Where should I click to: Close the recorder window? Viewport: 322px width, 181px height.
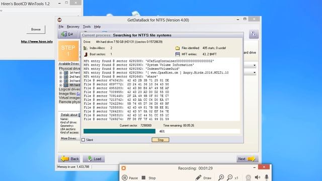[x=264, y=167]
